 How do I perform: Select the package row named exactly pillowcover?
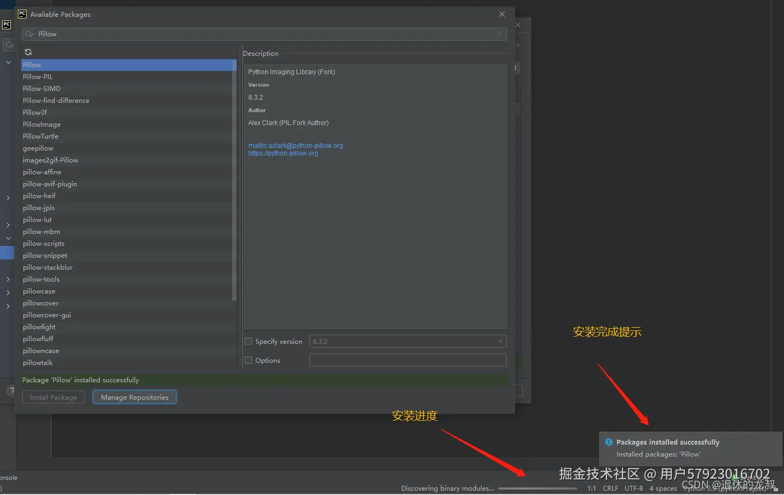click(127, 303)
